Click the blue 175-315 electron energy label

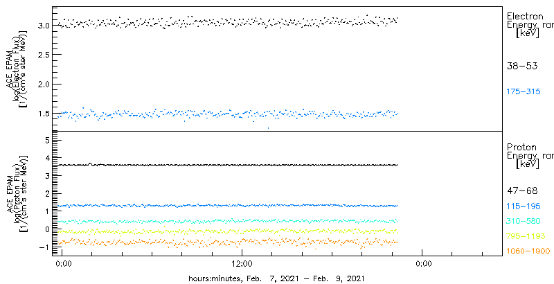[x=524, y=92]
